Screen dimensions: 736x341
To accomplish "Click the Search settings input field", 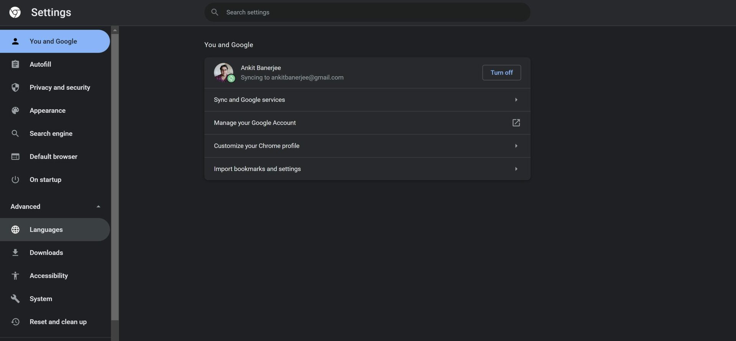I will coord(368,12).
